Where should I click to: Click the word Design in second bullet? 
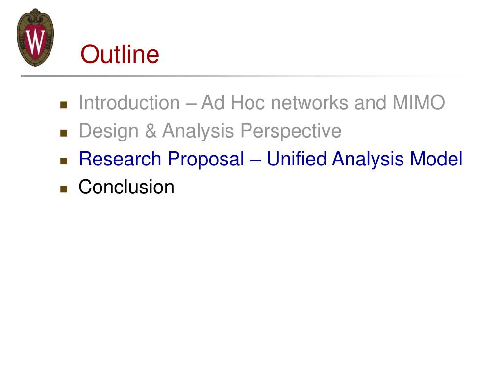click(x=108, y=132)
